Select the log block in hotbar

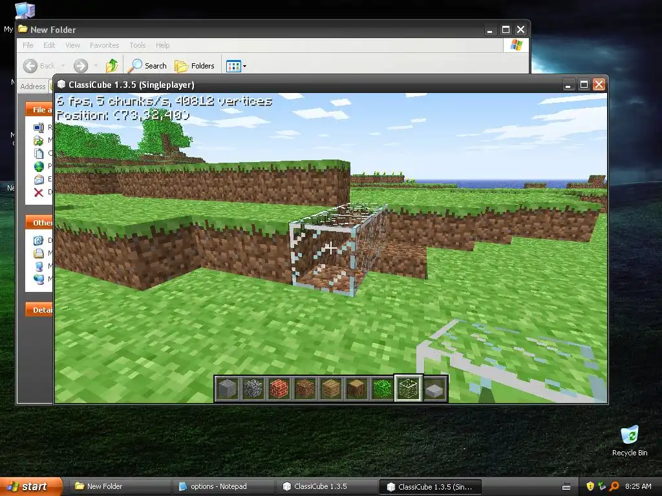(x=356, y=388)
